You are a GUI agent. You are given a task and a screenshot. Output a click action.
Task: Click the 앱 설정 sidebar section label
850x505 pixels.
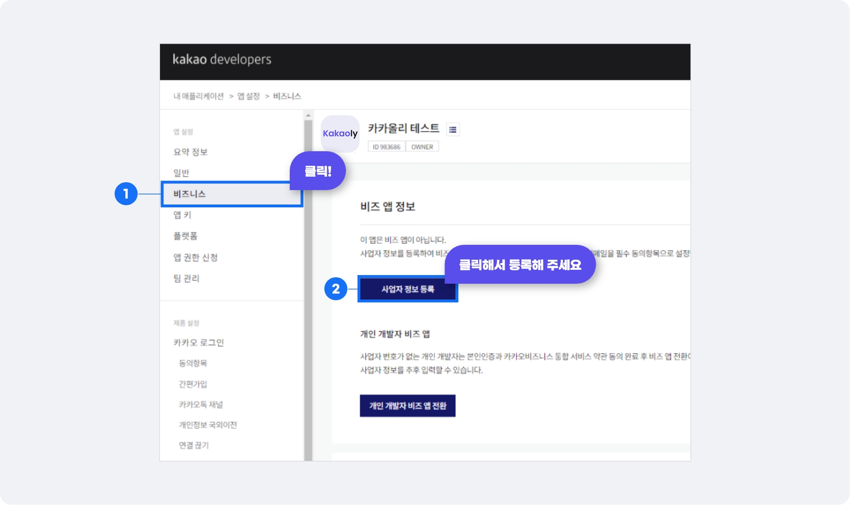(183, 132)
